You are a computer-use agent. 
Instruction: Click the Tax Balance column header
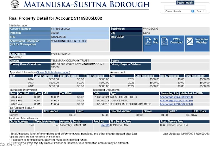[x=59, y=111]
